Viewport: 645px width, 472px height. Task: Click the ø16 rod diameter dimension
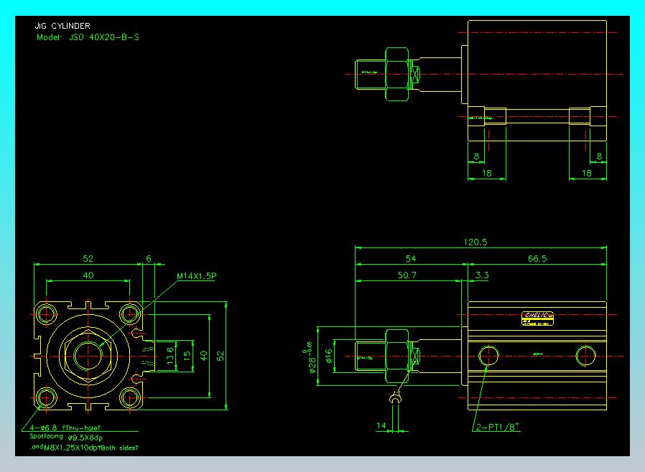pyautogui.click(x=328, y=357)
